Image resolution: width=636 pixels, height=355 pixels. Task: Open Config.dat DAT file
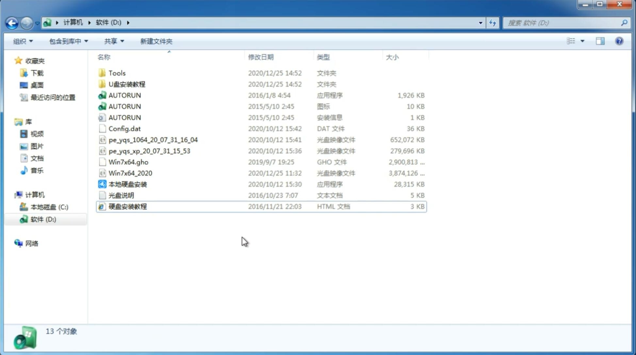[x=124, y=128]
